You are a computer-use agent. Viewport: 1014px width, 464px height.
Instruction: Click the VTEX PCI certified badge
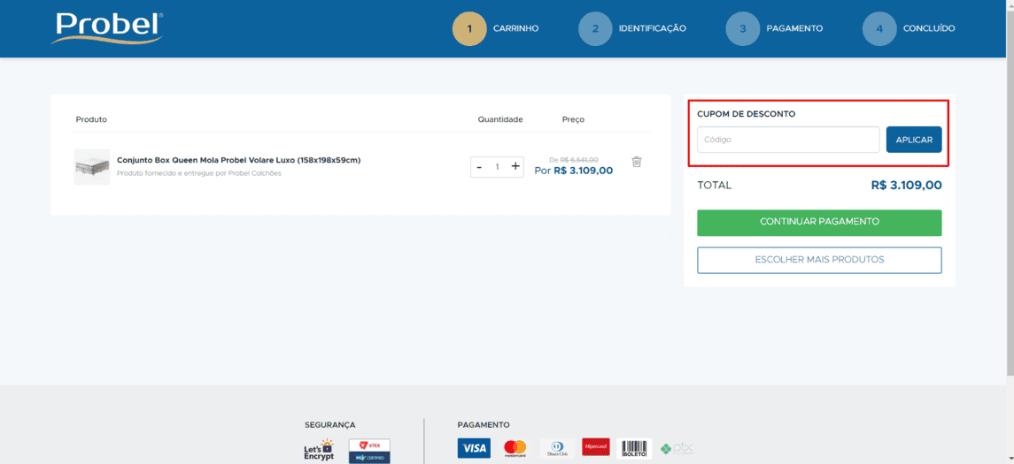click(x=369, y=451)
